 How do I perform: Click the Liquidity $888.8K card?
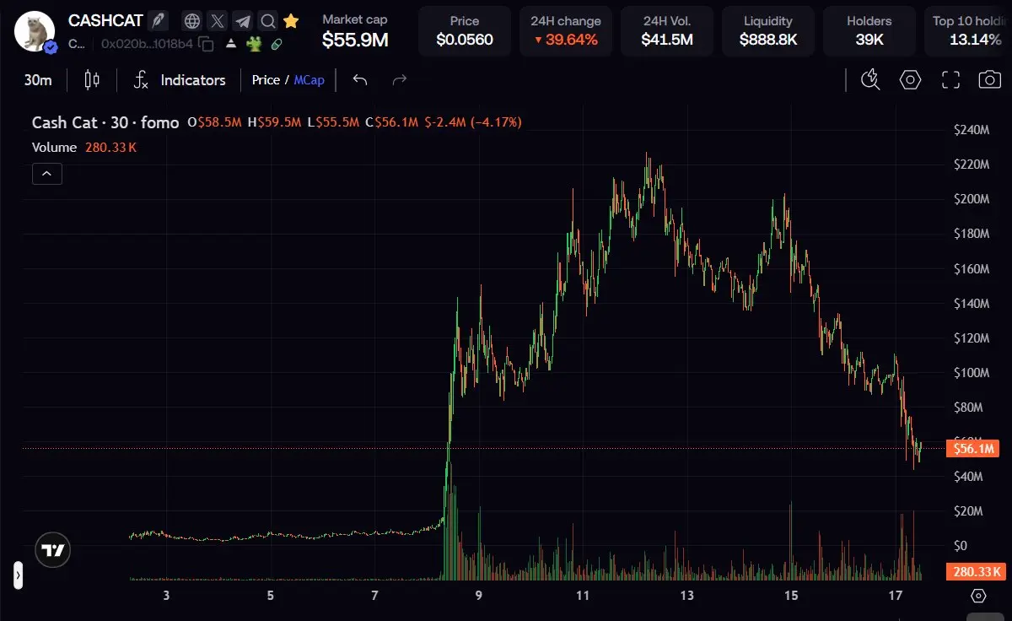pyautogui.click(x=768, y=31)
